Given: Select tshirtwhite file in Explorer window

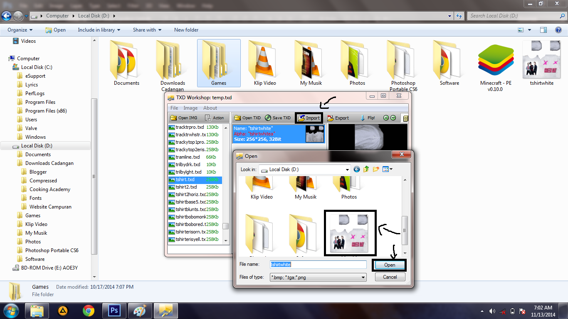Looking at the screenshot, I should tap(542, 63).
